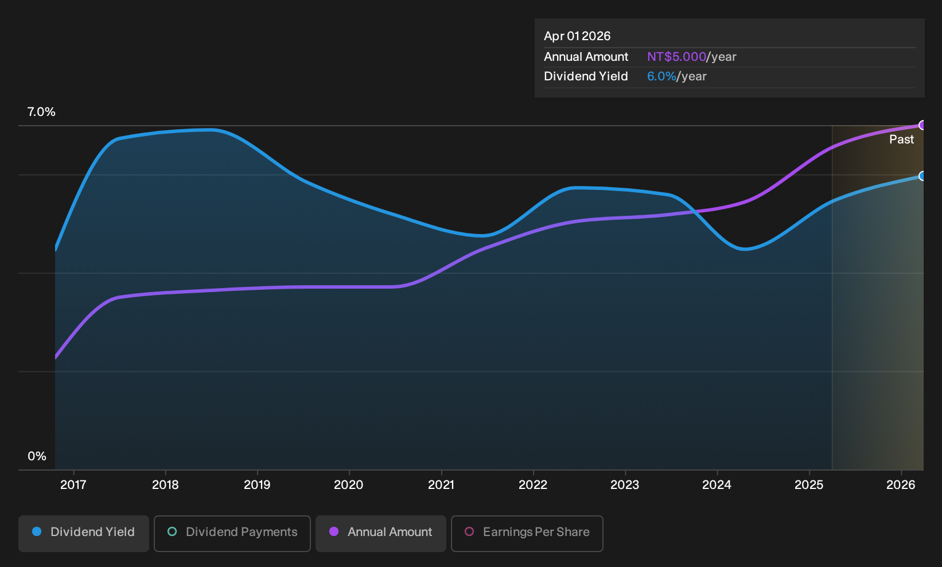Click the 2025 x-axis label
The image size is (942, 567).
(809, 485)
